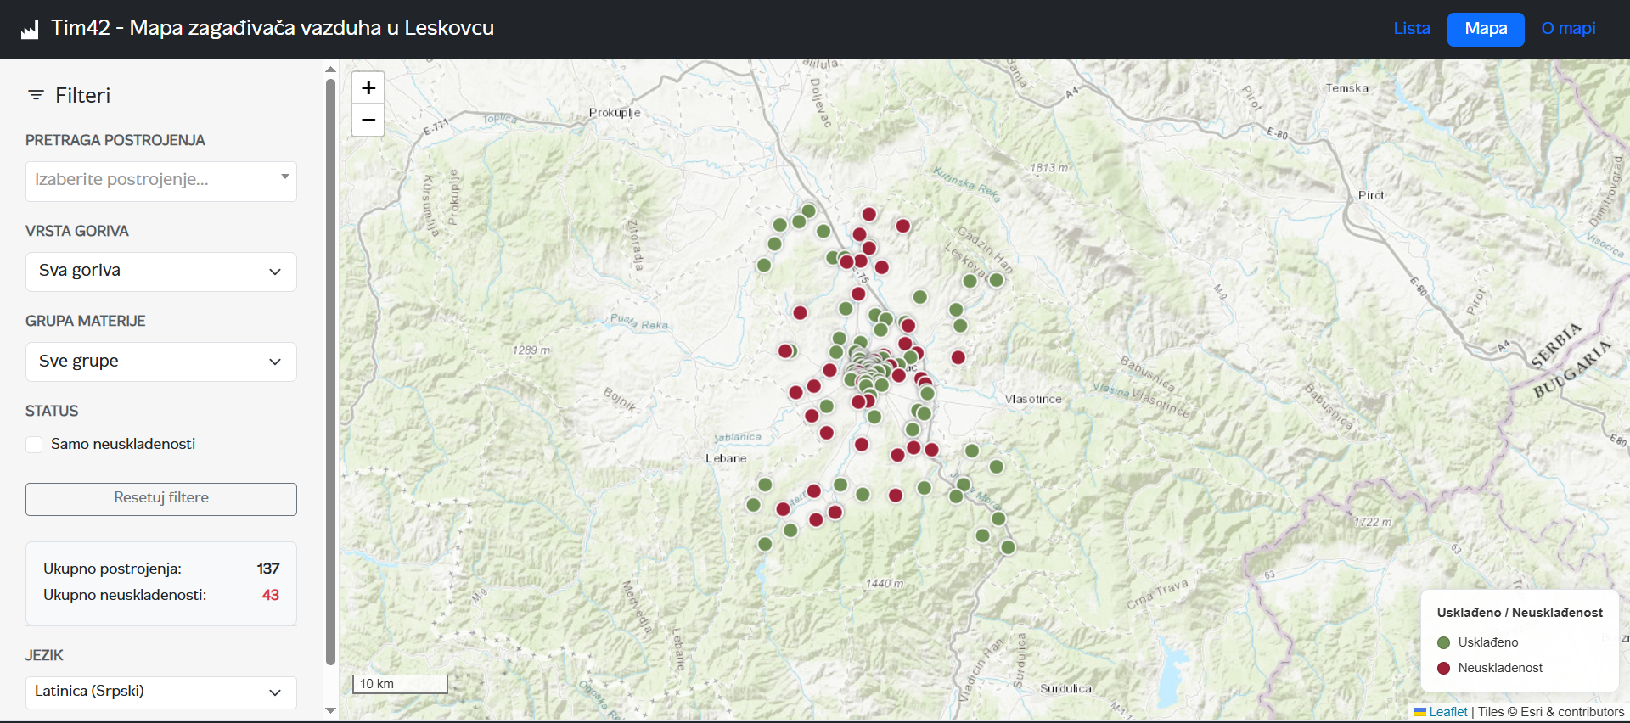Zoom in on the map
This screenshot has height=723, width=1630.
tap(368, 88)
